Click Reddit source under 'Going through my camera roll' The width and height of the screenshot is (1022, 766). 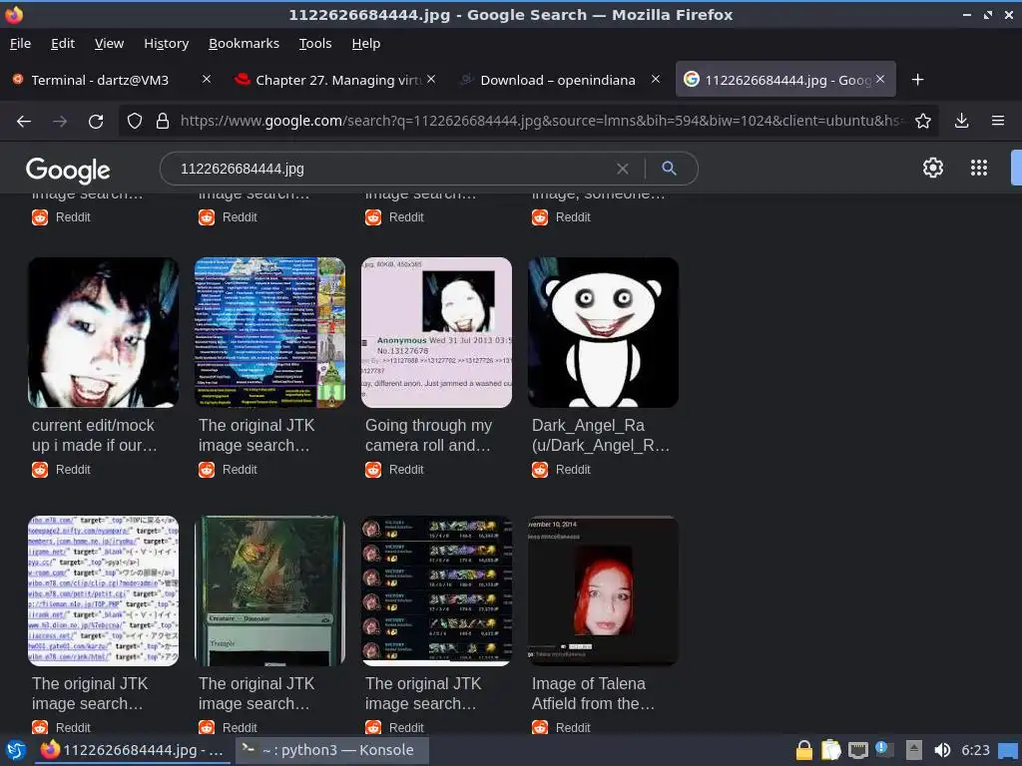click(x=394, y=470)
